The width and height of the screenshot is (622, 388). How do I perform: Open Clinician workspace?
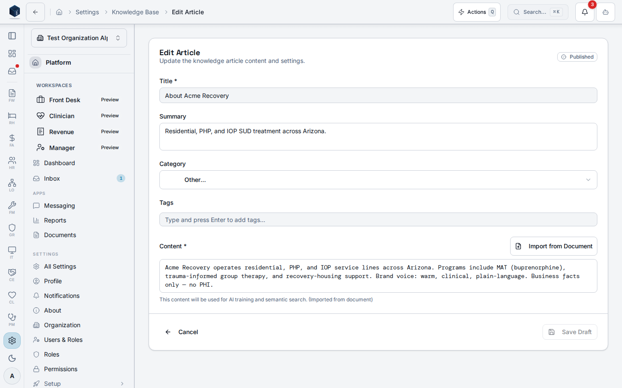click(79, 116)
